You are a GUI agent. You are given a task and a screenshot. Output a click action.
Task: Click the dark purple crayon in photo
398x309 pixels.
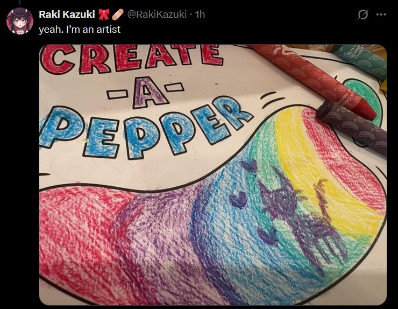click(353, 127)
